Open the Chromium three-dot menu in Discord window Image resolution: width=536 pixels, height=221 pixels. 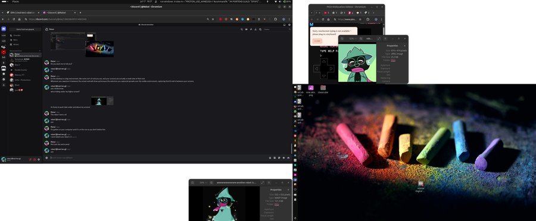[289, 19]
